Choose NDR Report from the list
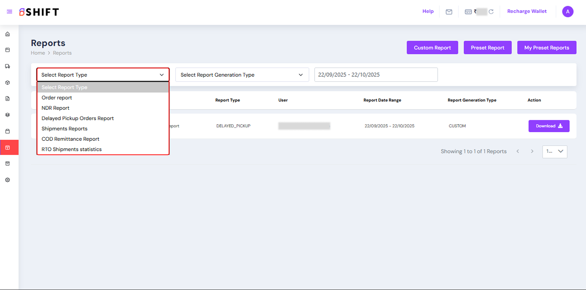 (56, 108)
